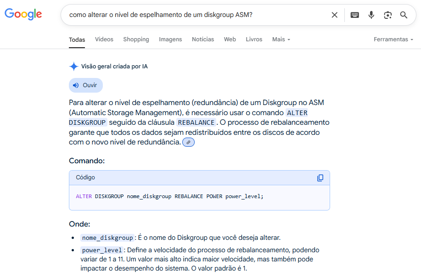Select the Web results tab

(x=230, y=39)
